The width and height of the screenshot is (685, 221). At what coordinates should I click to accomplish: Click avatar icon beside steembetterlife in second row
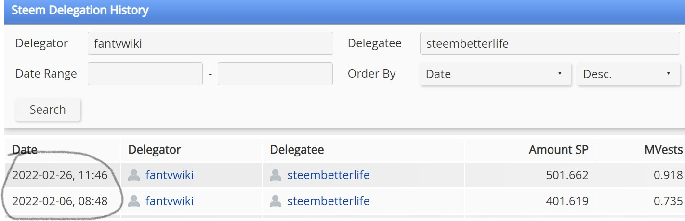[276, 201]
